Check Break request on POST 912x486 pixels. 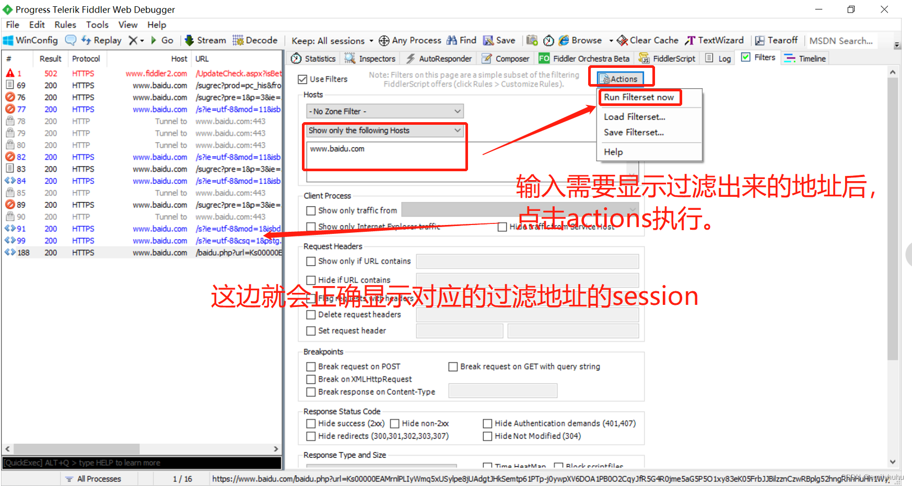311,366
